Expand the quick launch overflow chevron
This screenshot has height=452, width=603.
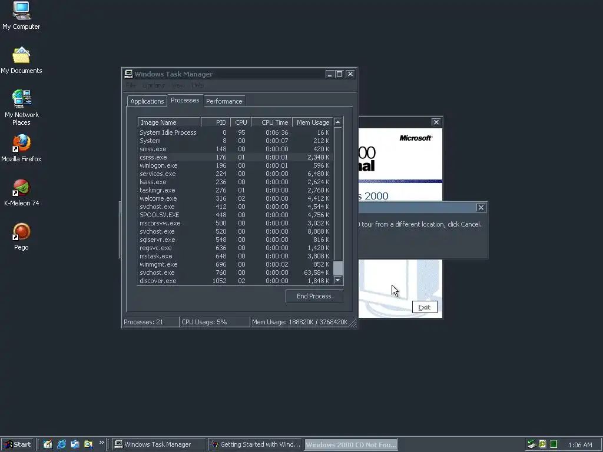101,443
